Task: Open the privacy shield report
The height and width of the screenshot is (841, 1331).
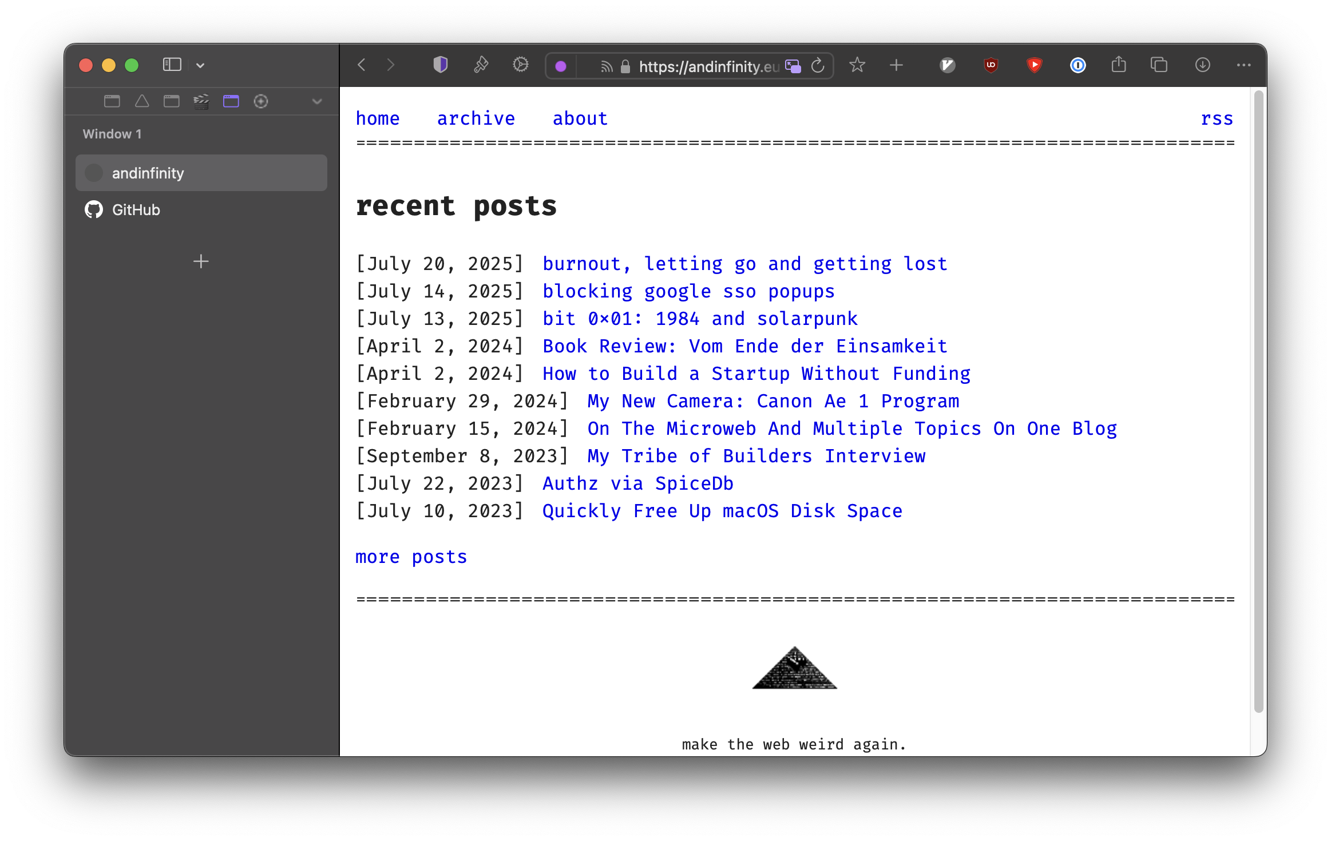Action: click(440, 65)
